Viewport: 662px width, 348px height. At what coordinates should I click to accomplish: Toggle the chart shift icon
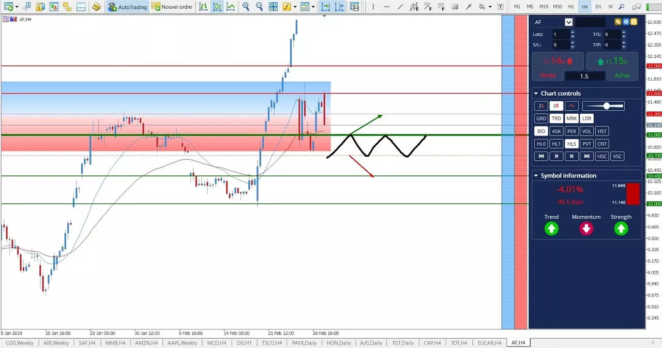click(339, 7)
